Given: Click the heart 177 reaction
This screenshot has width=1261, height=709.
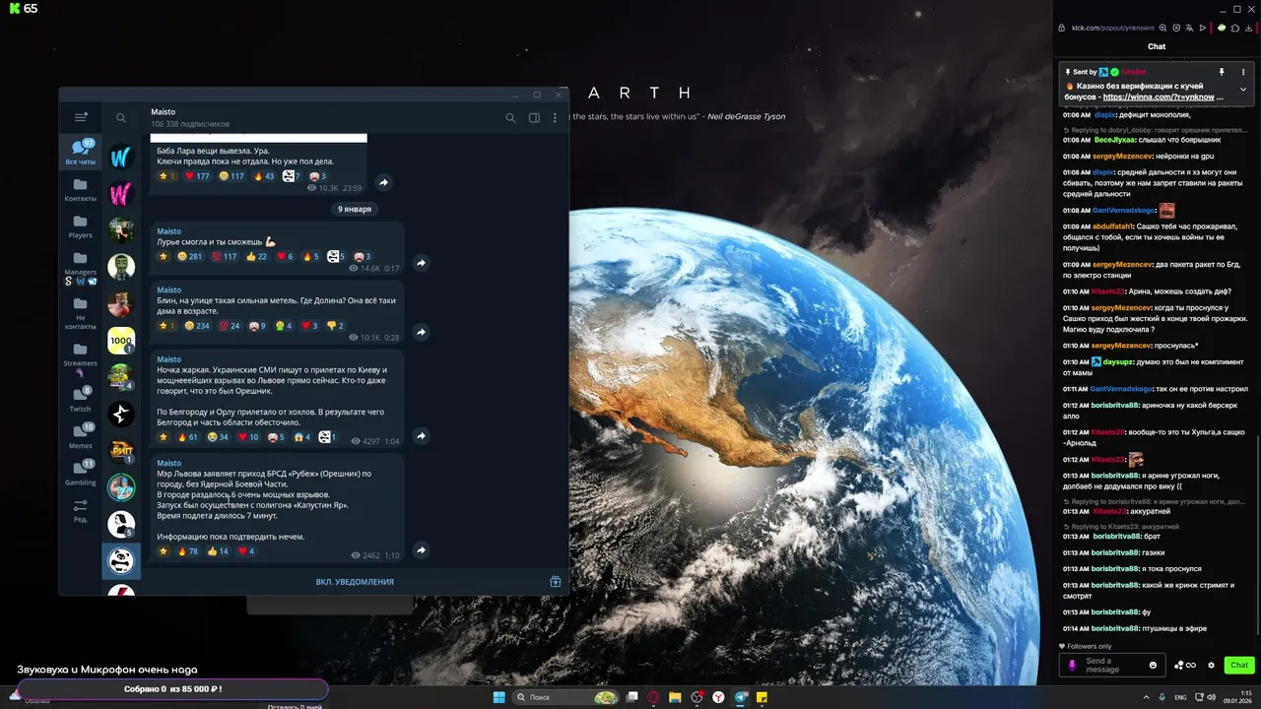Looking at the screenshot, I should point(197,176).
